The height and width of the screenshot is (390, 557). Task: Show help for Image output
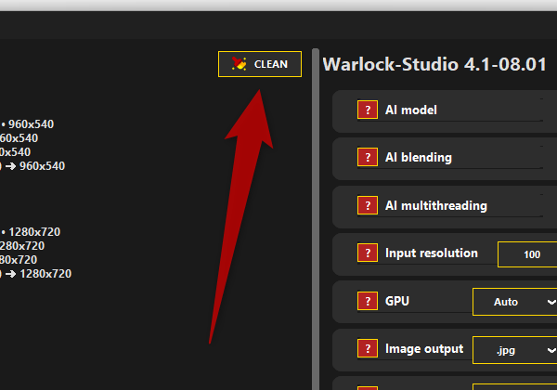click(x=368, y=349)
